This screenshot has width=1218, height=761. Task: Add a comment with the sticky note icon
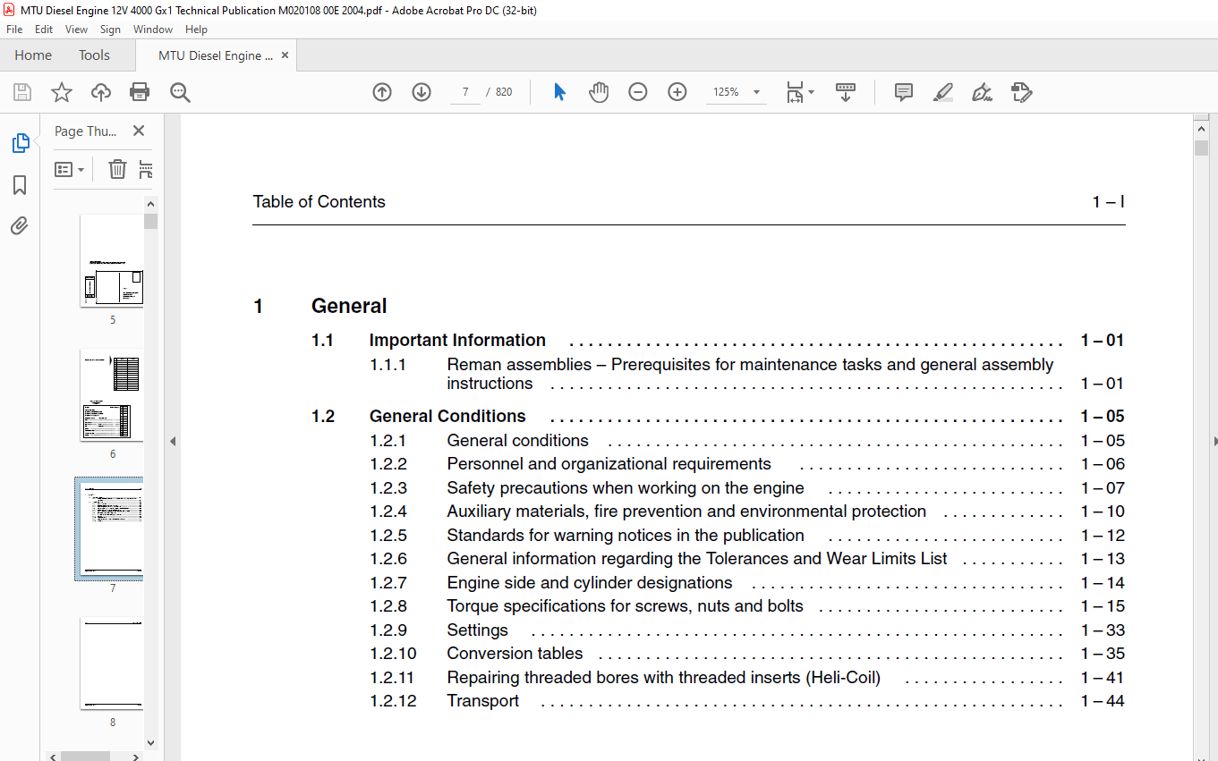pos(904,92)
